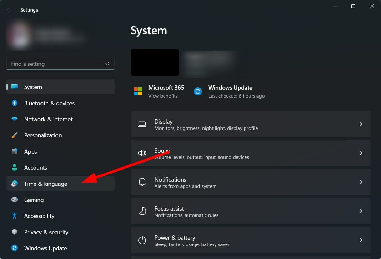Select the Bluetooth icon in the sidebar
The height and width of the screenshot is (259, 381).
15,103
